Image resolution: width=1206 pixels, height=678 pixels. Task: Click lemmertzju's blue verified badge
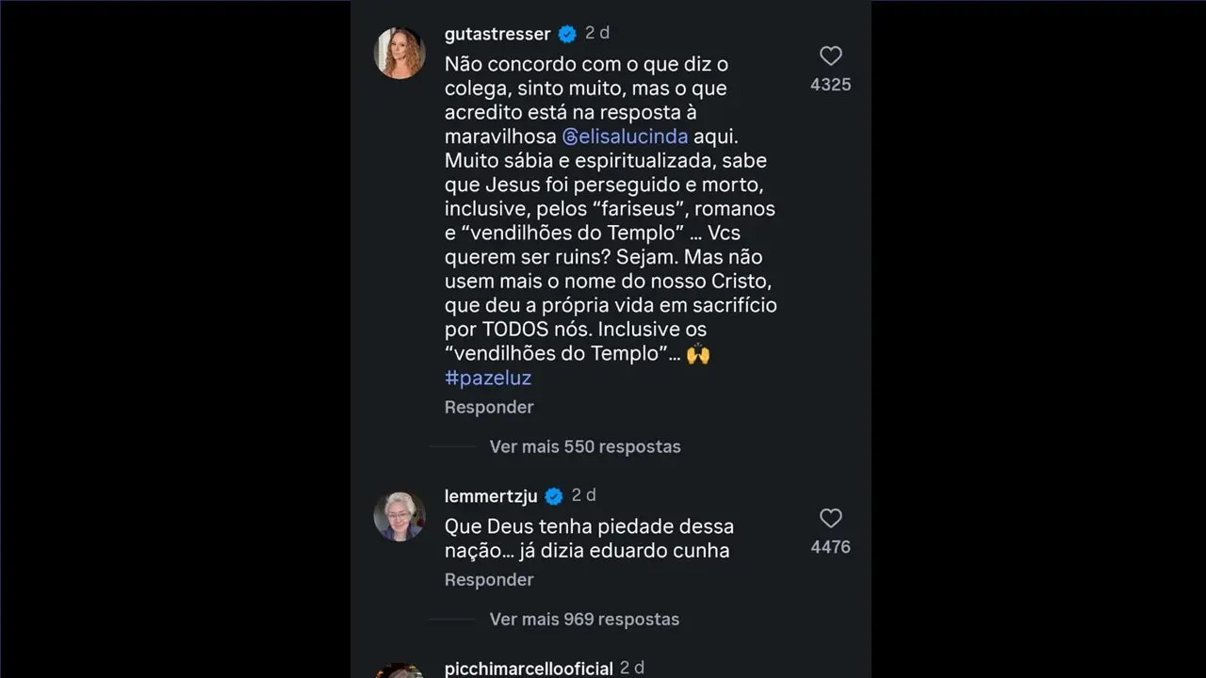pyautogui.click(x=553, y=495)
